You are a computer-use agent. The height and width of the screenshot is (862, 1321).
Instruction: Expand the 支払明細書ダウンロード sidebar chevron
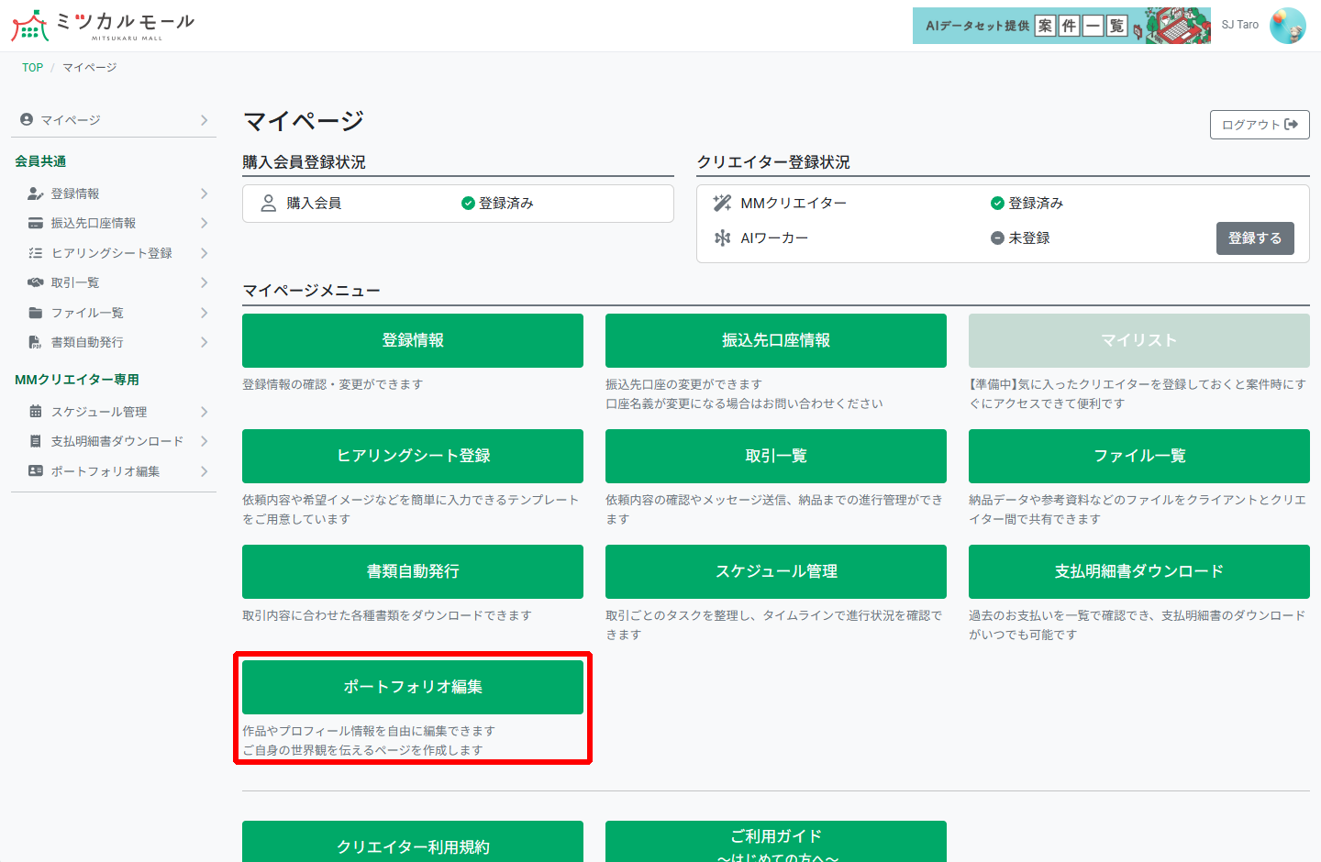pos(204,441)
